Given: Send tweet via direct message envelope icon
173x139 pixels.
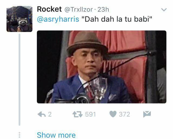Looking at the screenshot, I should click(x=147, y=114).
